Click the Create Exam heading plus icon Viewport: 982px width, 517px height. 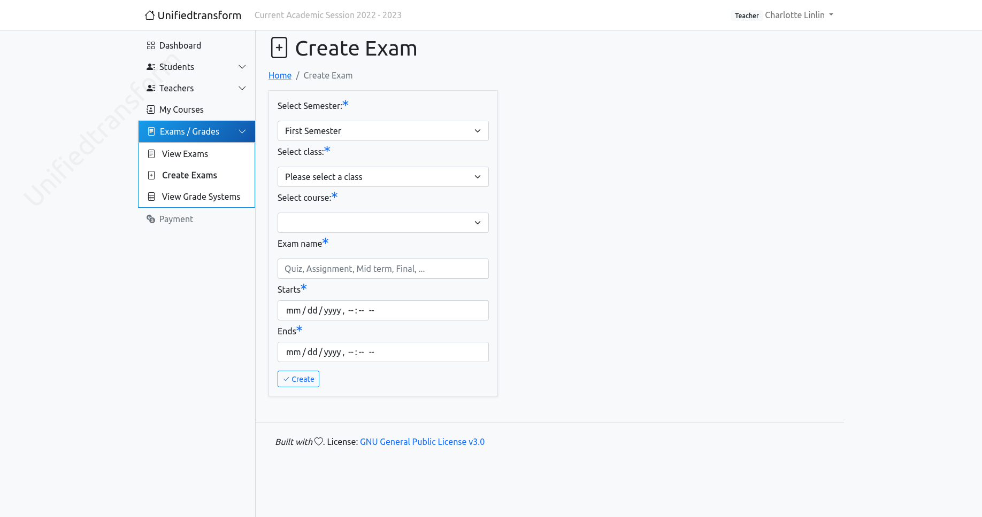(x=279, y=48)
